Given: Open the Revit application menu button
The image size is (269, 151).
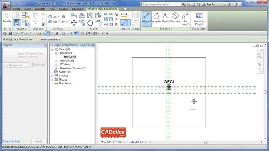Looking at the screenshot, I should coord(6,5).
